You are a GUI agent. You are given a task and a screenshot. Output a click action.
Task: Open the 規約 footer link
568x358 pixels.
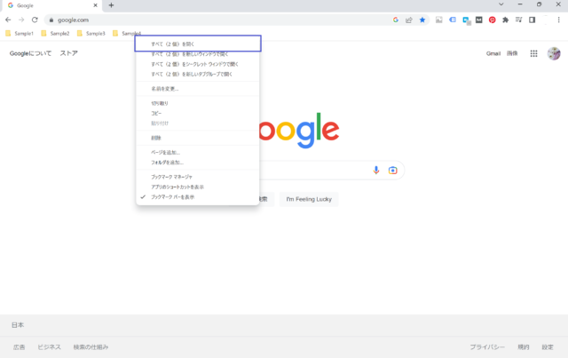pyautogui.click(x=524, y=347)
